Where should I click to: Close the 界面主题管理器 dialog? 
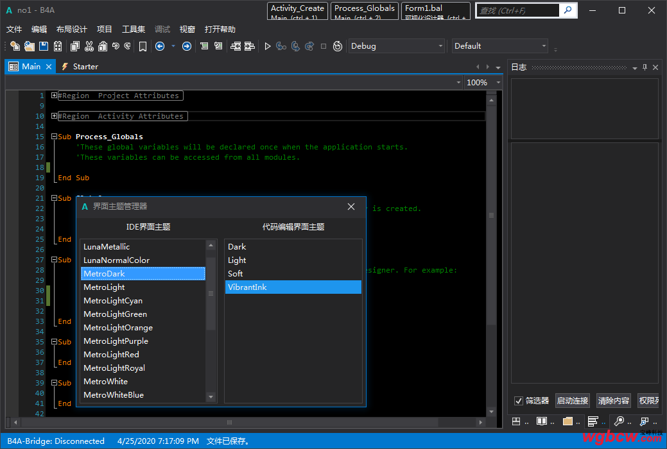[351, 207]
